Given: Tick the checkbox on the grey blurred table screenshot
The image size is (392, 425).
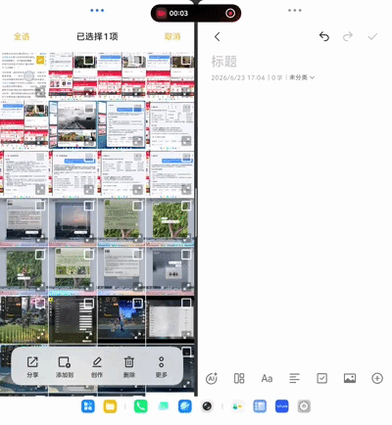Looking at the screenshot, I should coord(186,304).
